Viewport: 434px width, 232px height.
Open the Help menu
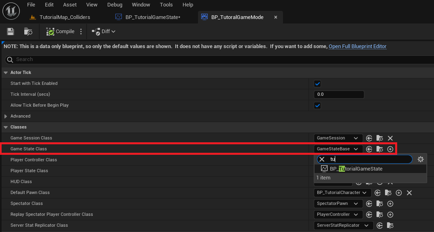pos(188,5)
